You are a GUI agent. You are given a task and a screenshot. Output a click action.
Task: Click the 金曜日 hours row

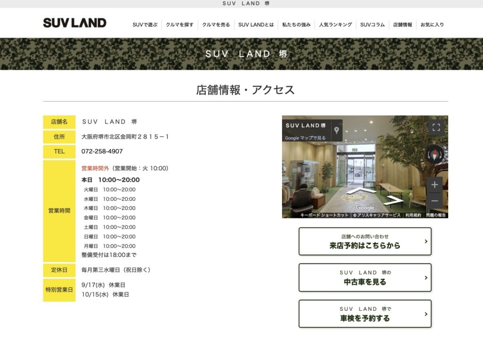pyautogui.click(x=109, y=218)
